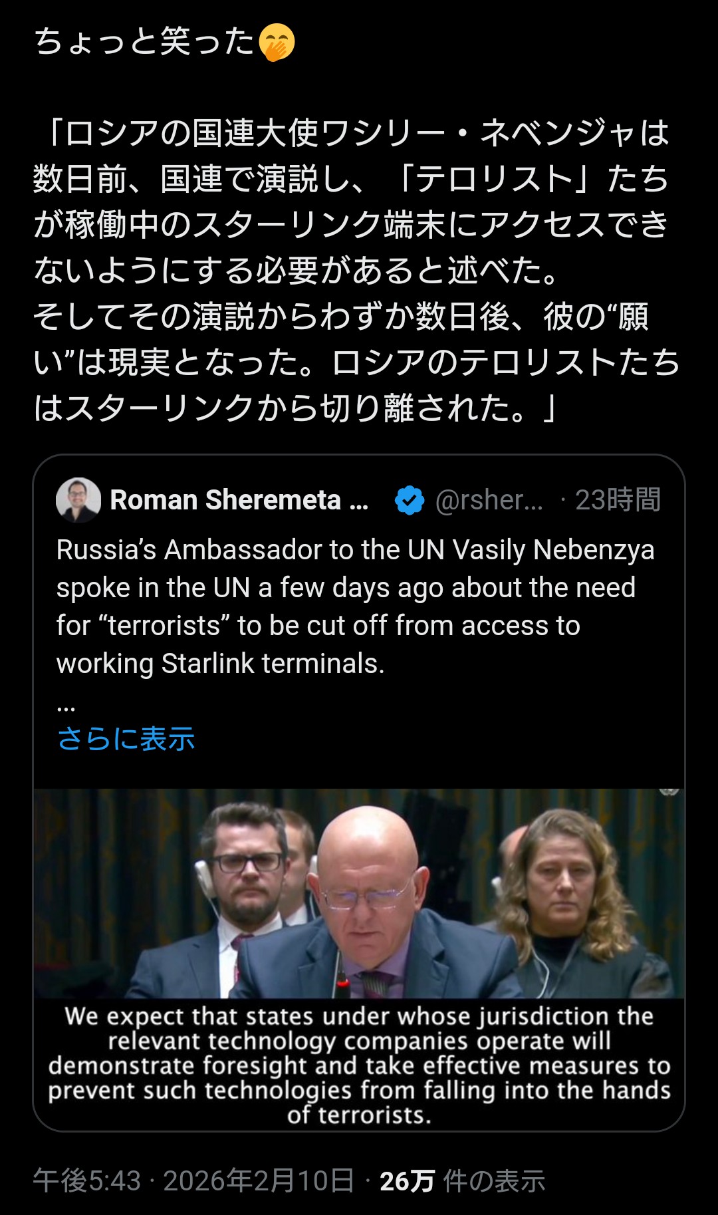Open Roman Sheremeta's profile avatar
718x1215 pixels.
coord(78,500)
